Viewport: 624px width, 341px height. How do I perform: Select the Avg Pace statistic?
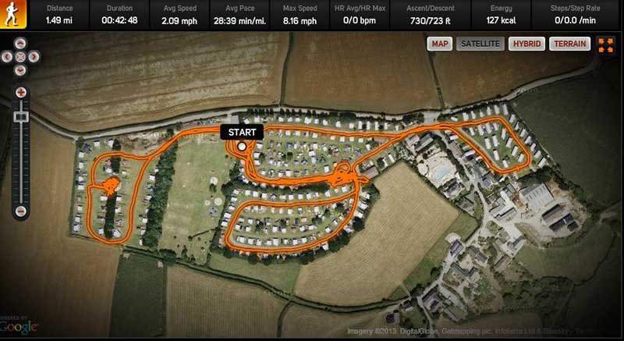point(240,15)
